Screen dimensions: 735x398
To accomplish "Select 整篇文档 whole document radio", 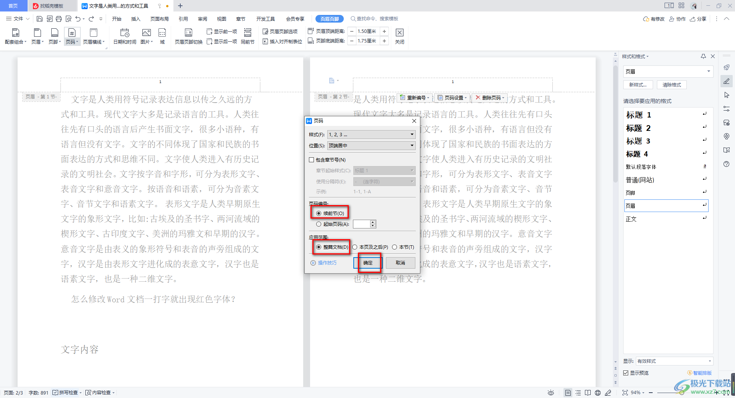I will coord(319,247).
